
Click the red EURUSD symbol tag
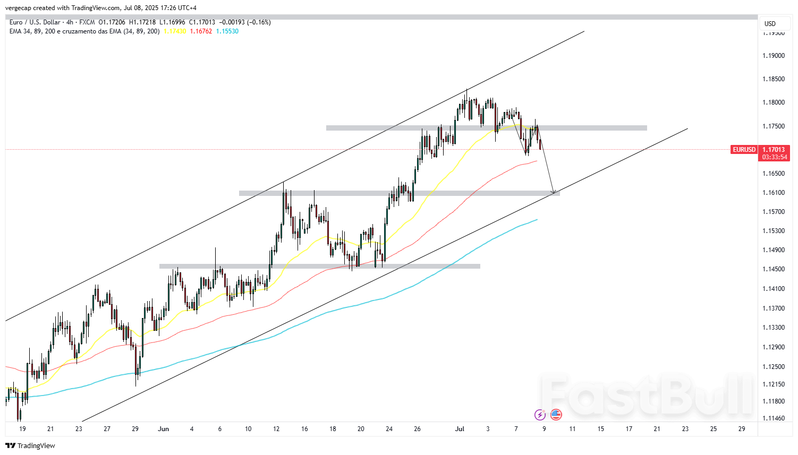(x=744, y=150)
